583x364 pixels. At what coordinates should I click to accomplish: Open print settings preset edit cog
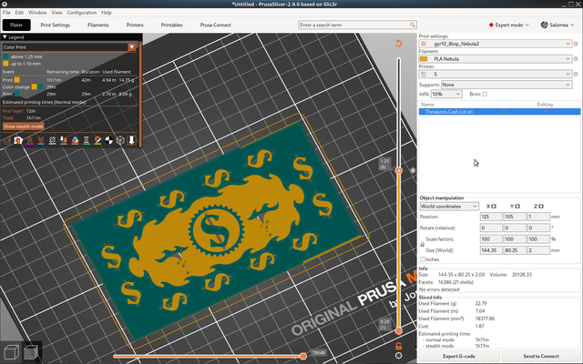click(576, 44)
